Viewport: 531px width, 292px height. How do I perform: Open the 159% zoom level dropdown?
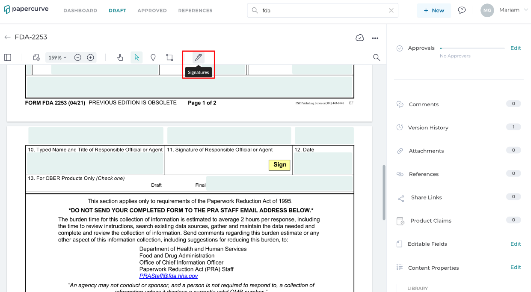coord(57,57)
